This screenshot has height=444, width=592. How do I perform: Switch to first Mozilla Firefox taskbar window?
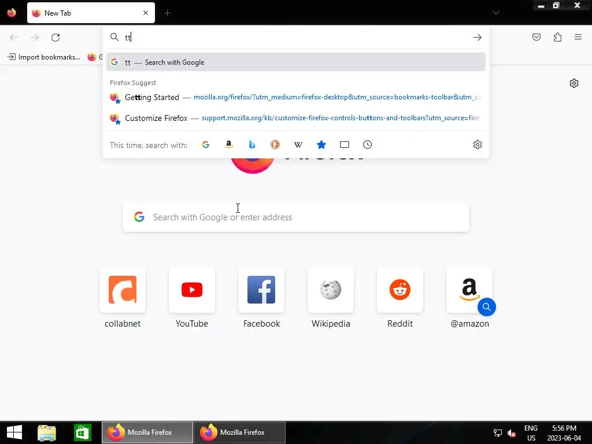(147, 432)
